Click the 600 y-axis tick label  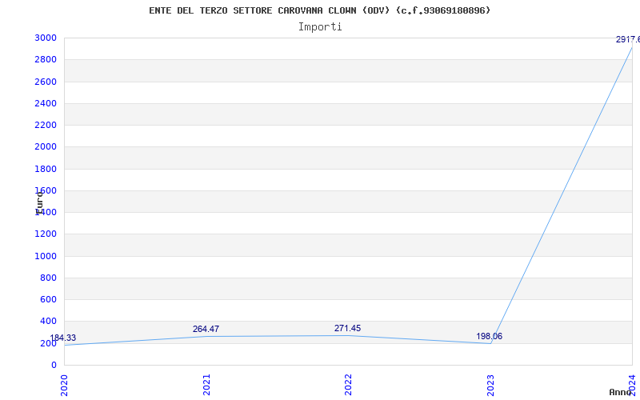click(49, 300)
